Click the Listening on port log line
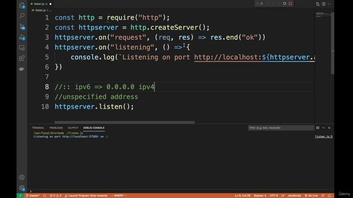Viewport: 353px width, 198px height. 71,136
